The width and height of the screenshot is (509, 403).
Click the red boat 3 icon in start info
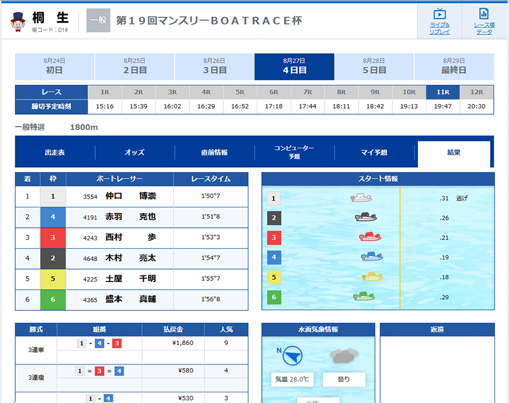coord(370,236)
